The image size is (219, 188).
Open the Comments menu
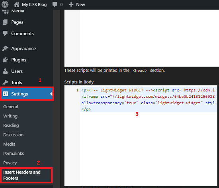pos(22,34)
